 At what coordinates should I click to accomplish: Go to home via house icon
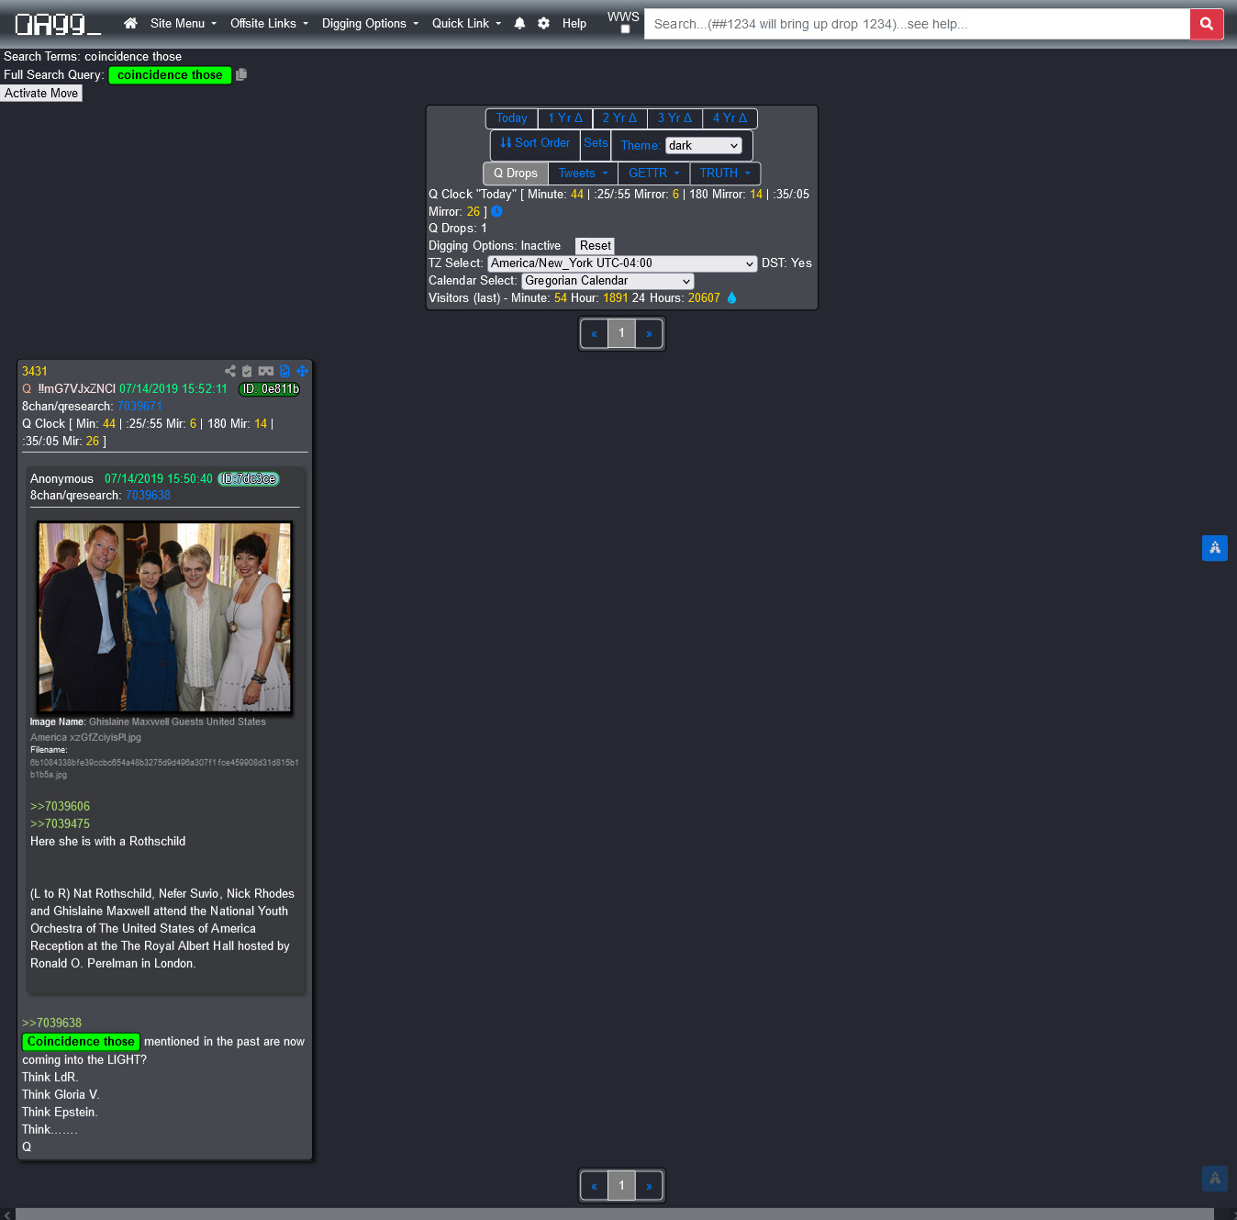(x=130, y=24)
